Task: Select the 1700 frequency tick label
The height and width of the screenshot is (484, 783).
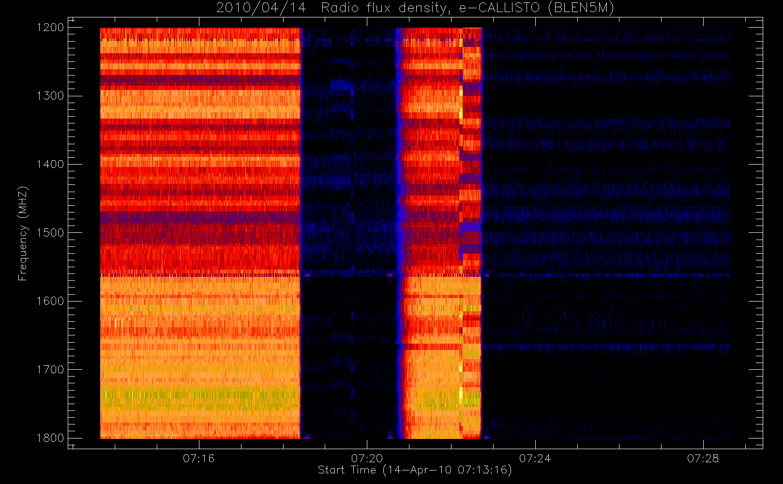Action: (x=50, y=370)
